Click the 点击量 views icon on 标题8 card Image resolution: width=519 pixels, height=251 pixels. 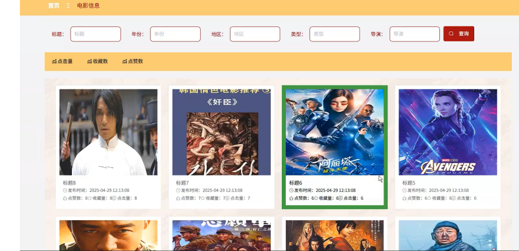click(114, 199)
